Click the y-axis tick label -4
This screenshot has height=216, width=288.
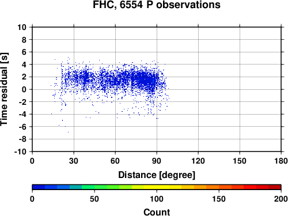tap(22, 114)
